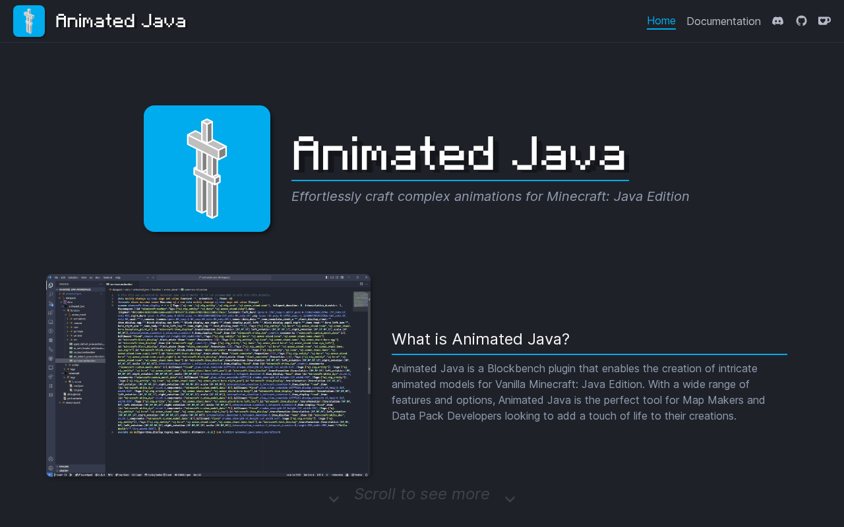Click the "Effortlessly craft complex animations" tagline

pyautogui.click(x=490, y=196)
